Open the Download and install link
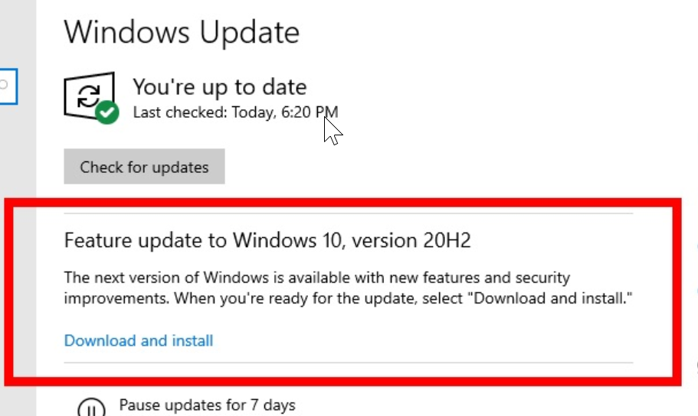The height and width of the screenshot is (416, 698). click(139, 341)
